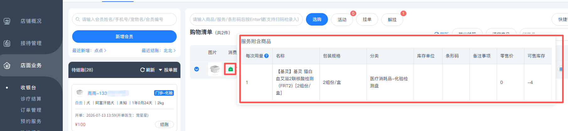Click the green service-attached-goods bag icon
568x131 pixels.
click(231, 69)
